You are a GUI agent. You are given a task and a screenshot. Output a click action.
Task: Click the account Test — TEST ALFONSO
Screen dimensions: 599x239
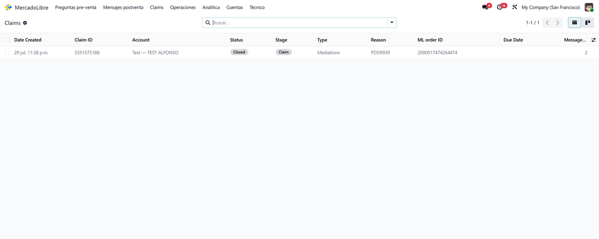click(x=155, y=52)
